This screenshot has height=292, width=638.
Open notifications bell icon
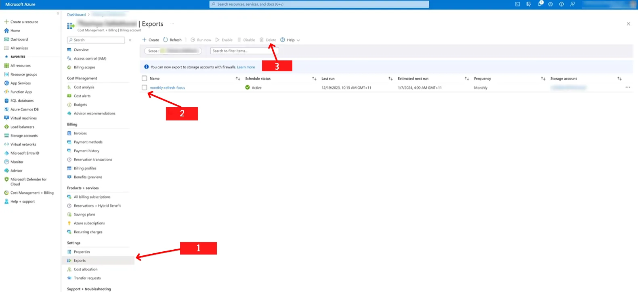coord(540,4)
